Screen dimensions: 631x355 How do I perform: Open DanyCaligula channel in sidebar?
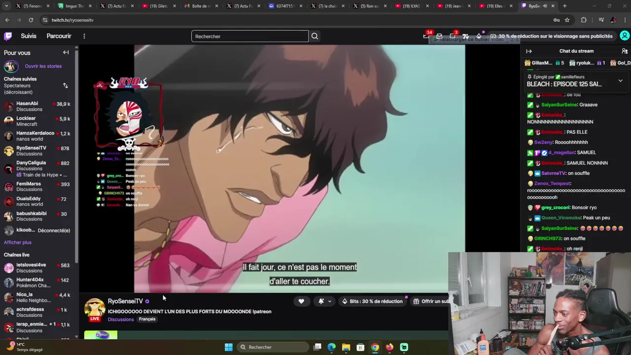[37, 169]
